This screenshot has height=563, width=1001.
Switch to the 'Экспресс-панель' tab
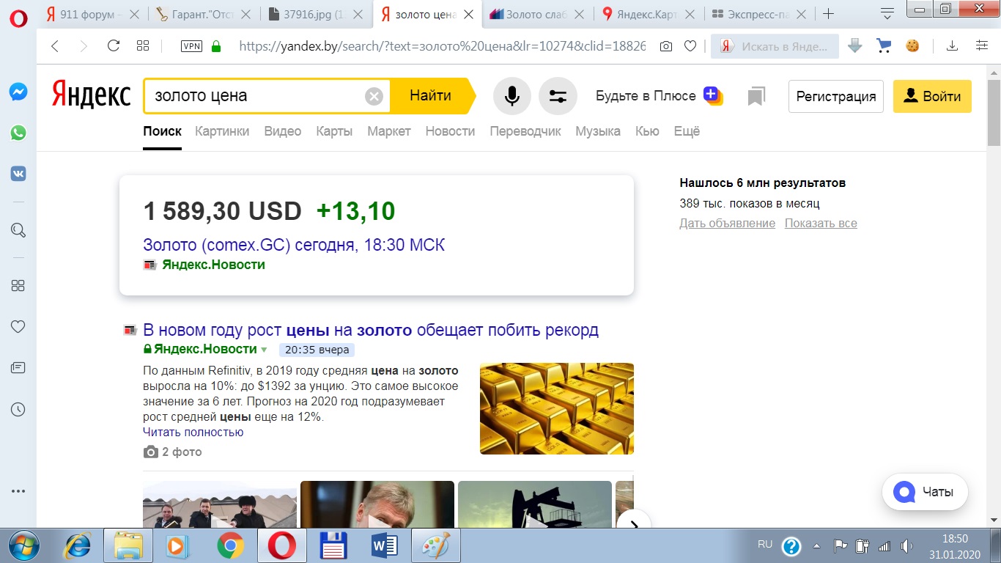coord(760,14)
